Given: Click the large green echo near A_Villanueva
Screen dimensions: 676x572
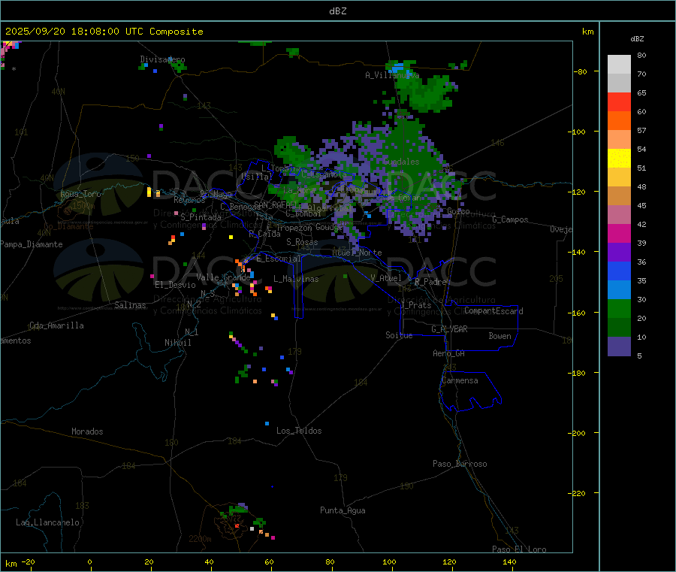Looking at the screenshot, I should coord(427,93).
